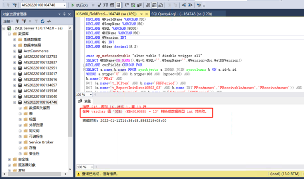The image size is (304, 179).
Task: Click the activity monitor icon in Object Explorer
Action: pos(48,21)
